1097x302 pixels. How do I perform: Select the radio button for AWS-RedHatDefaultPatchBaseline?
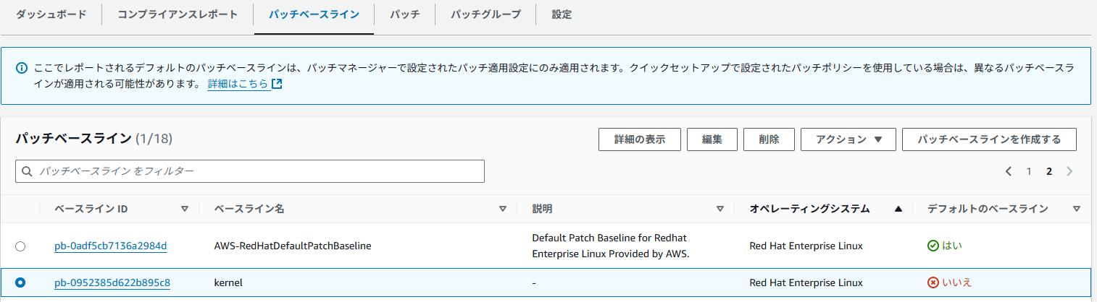pos(20,246)
